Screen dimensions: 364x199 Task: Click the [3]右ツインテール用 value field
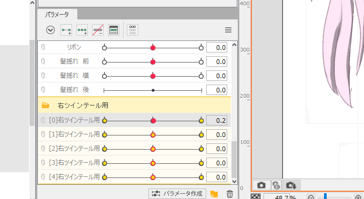click(x=217, y=163)
